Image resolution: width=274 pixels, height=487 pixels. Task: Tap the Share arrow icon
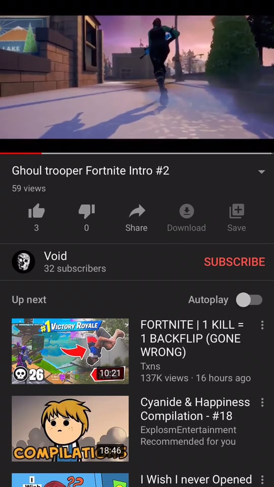click(x=136, y=211)
